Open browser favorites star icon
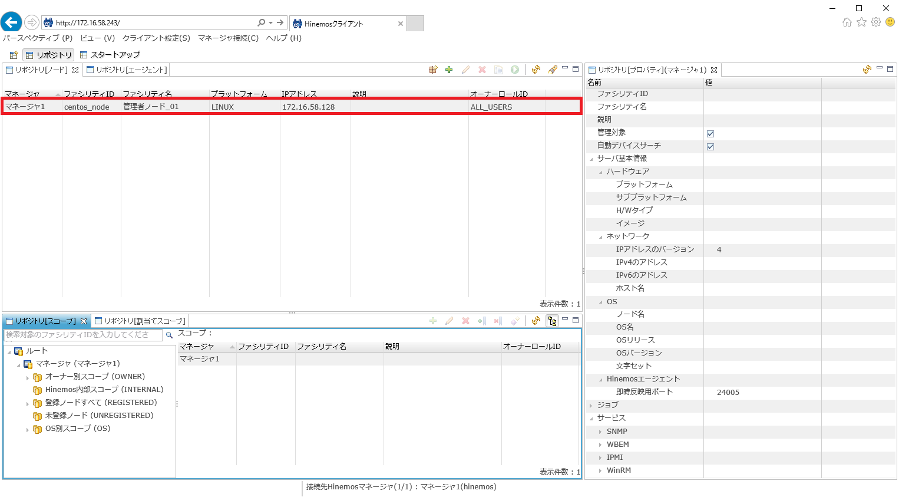This screenshot has height=497, width=899. (861, 22)
